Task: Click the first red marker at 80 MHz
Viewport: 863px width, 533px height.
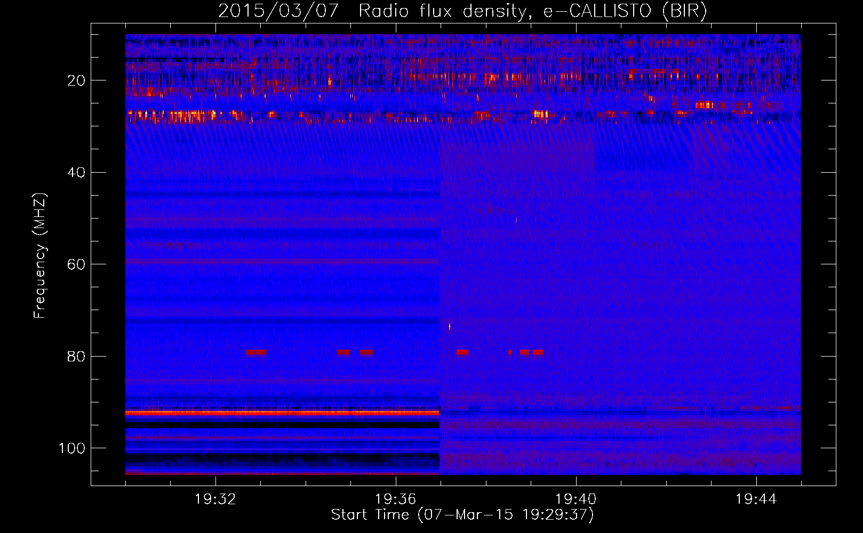Action: pyautogui.click(x=256, y=352)
